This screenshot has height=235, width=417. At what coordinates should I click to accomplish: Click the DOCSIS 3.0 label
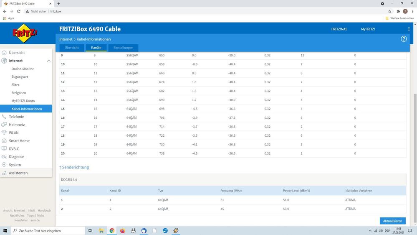[69, 179]
